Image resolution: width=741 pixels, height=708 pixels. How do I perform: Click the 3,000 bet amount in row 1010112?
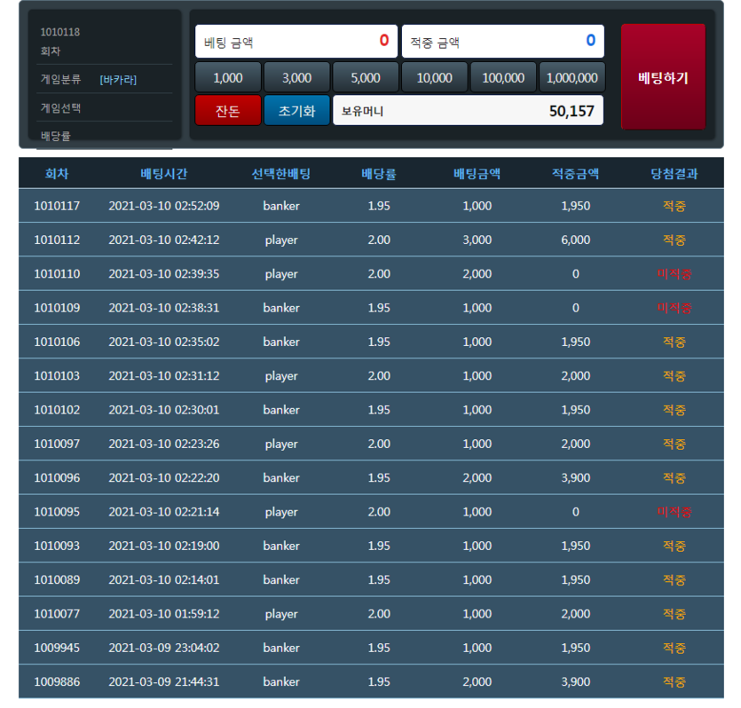coord(477,240)
